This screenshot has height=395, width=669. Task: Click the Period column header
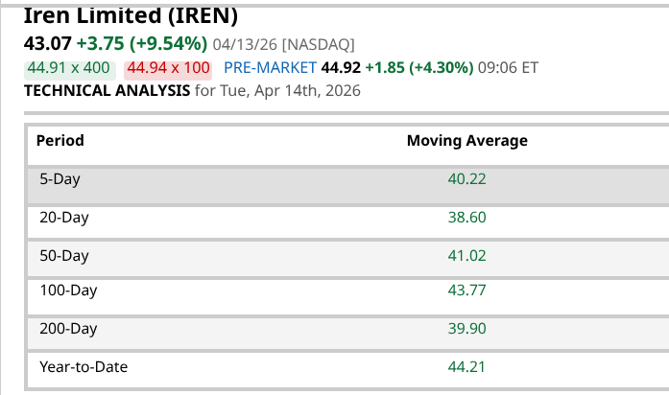[x=60, y=141]
